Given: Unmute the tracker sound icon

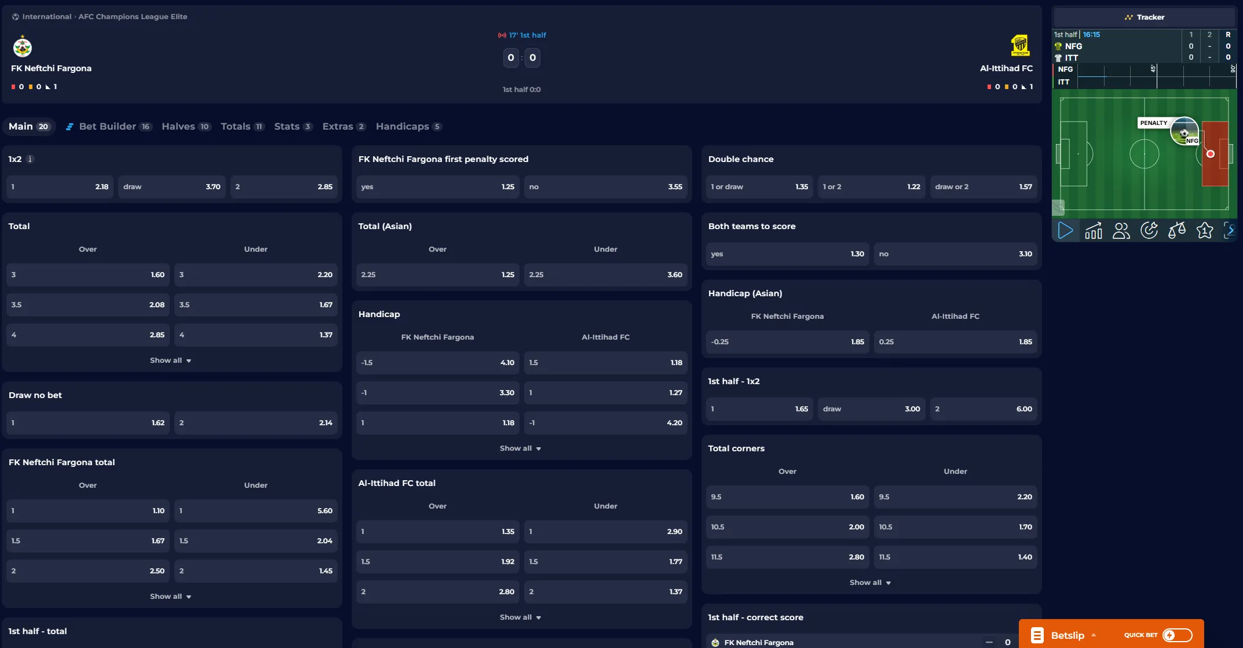Looking at the screenshot, I should pyautogui.click(x=1059, y=207).
